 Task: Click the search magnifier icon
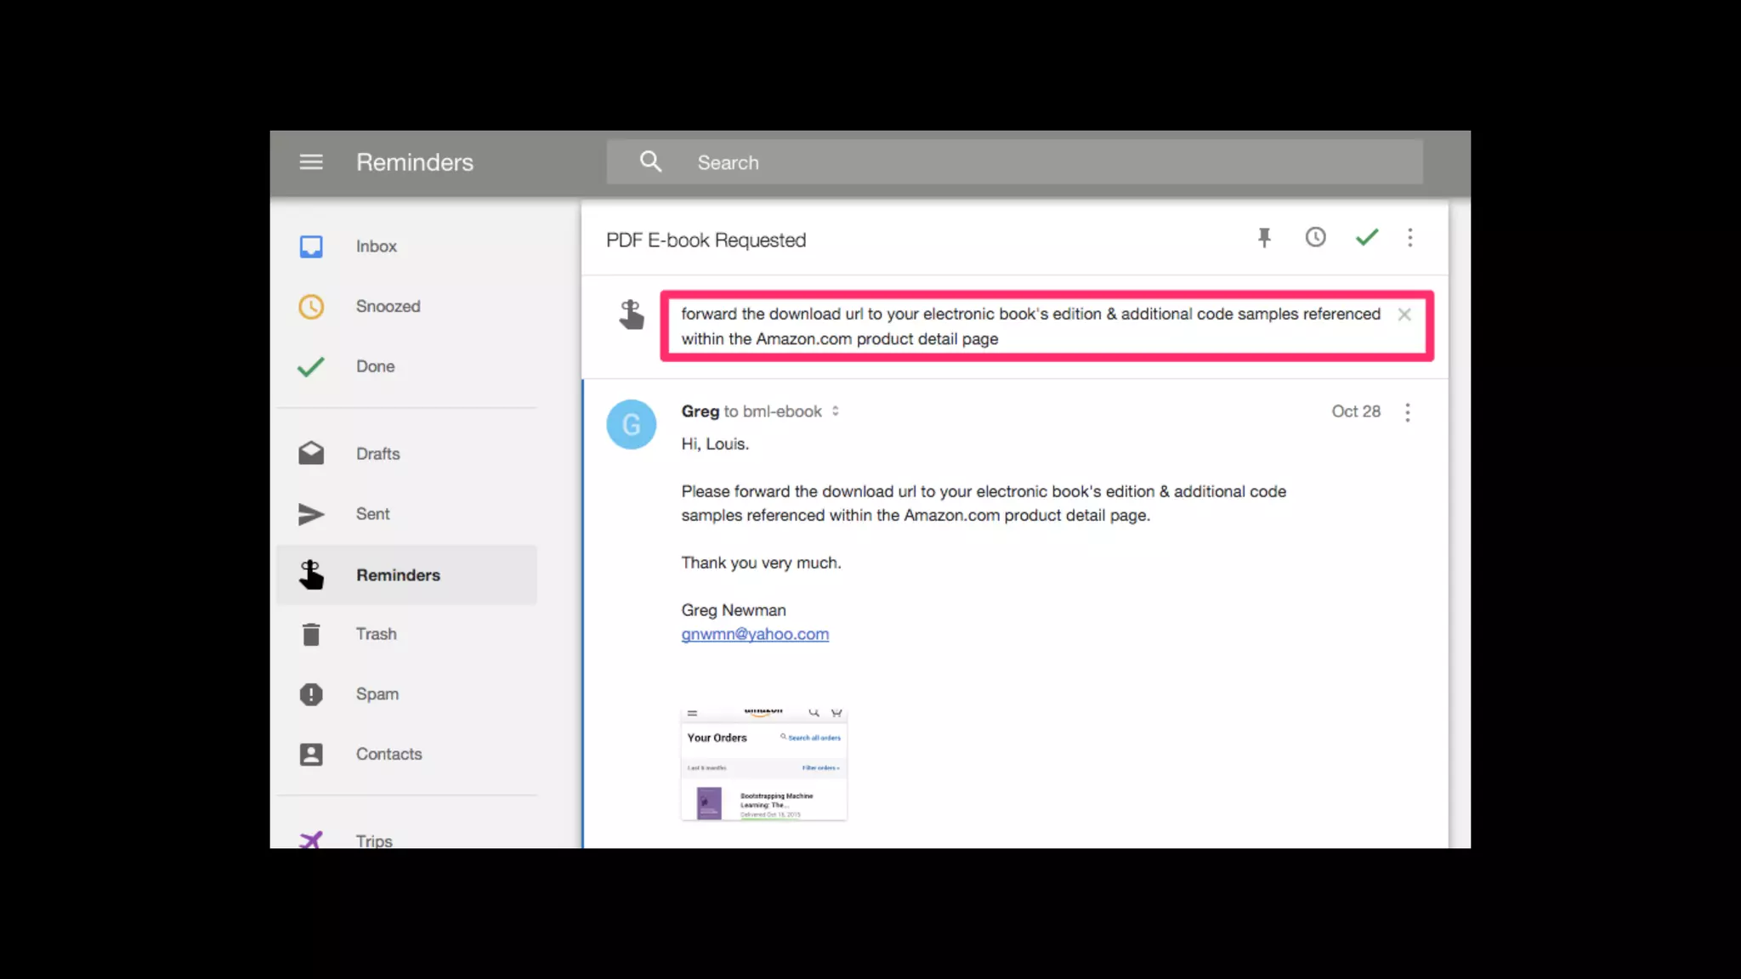[650, 161]
